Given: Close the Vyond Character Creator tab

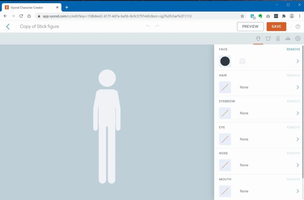Looking at the screenshot, I should 57,7.
